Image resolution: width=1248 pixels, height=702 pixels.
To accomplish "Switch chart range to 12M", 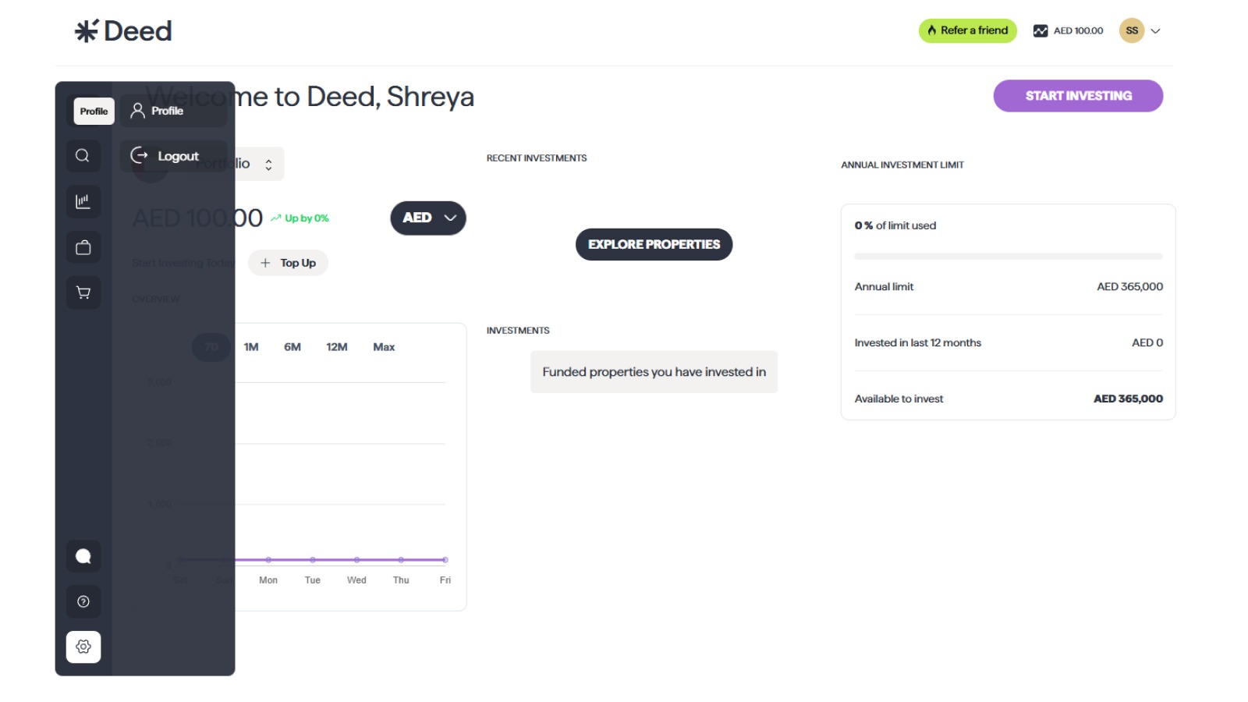I will point(337,347).
